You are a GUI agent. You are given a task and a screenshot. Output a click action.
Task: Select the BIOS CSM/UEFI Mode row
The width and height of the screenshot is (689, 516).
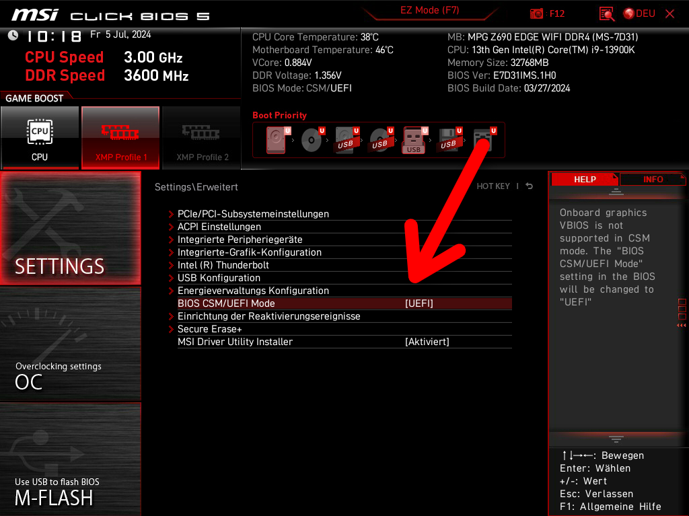344,303
